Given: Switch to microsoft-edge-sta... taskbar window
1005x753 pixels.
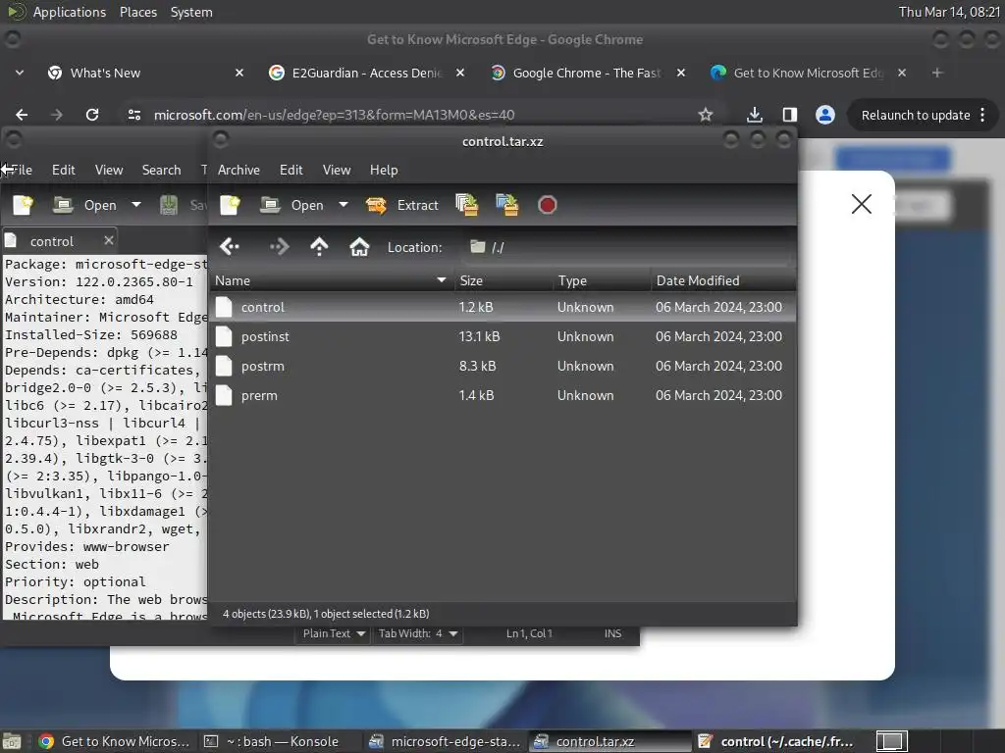Looking at the screenshot, I should pyautogui.click(x=446, y=741).
